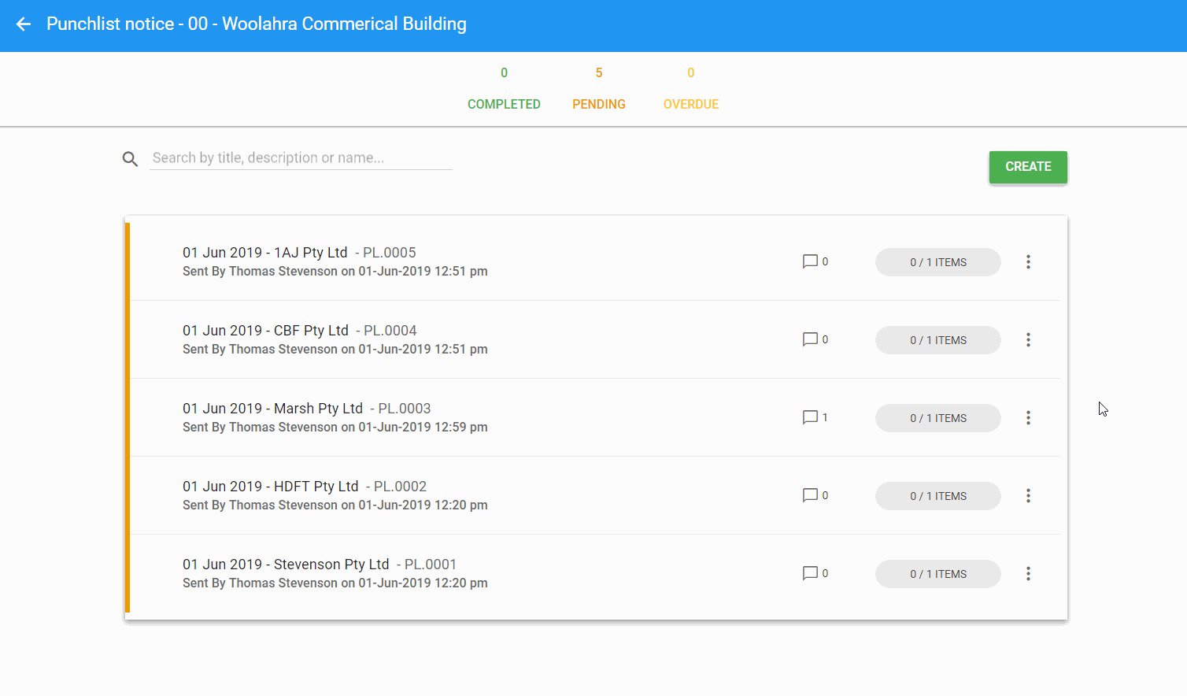
Task: Filter by Completed tab
Action: (x=504, y=89)
